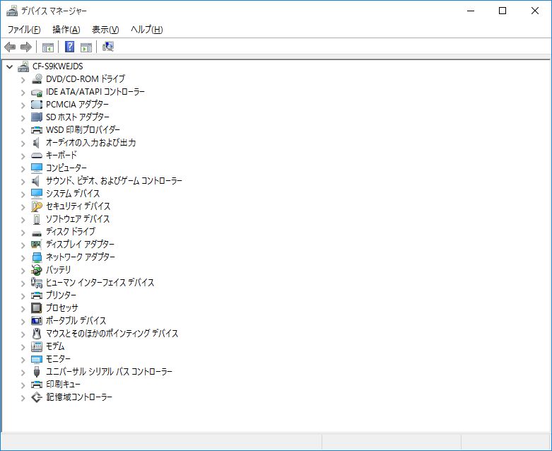
Task: Select the ディスク ドライブ tree item
Action: coord(70,232)
